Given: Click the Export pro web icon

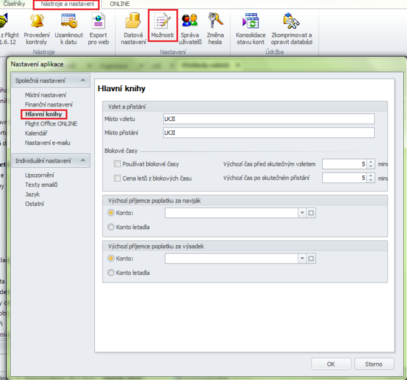Looking at the screenshot, I should click(99, 23).
